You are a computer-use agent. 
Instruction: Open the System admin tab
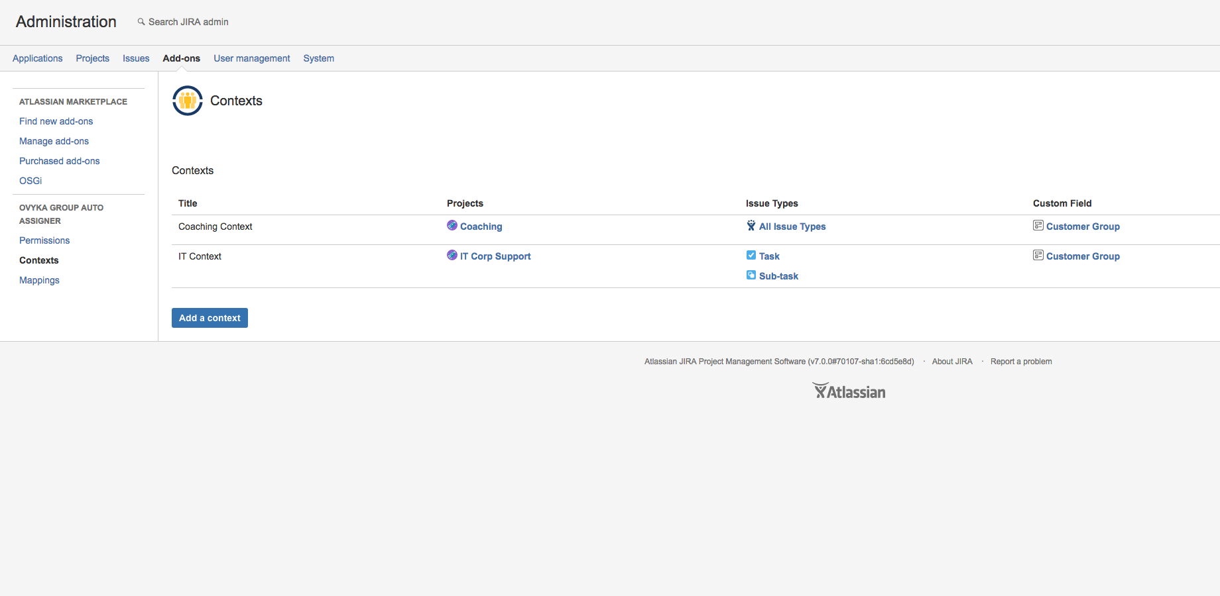[x=319, y=58]
